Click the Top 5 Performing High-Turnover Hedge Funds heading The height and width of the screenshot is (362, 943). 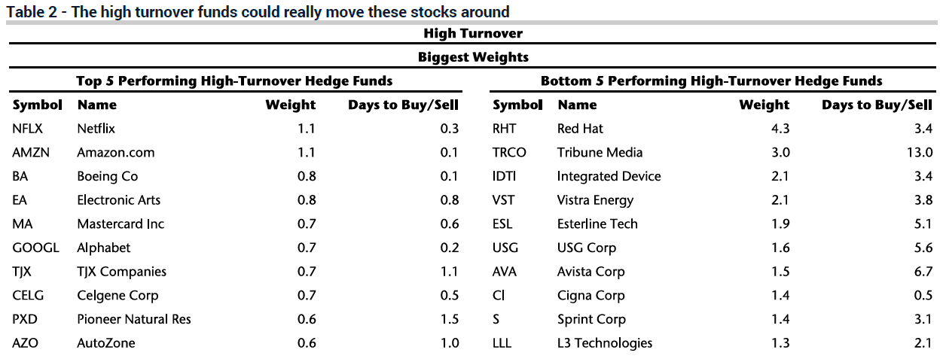coord(234,81)
